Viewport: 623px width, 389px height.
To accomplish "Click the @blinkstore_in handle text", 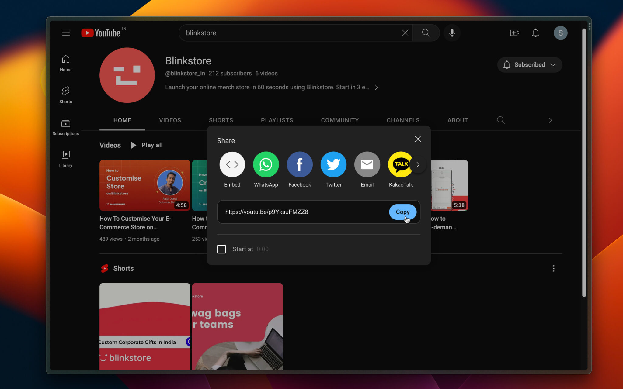I will click(185, 73).
